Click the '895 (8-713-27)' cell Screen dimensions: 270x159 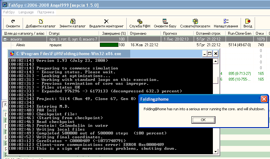coord(240,74)
